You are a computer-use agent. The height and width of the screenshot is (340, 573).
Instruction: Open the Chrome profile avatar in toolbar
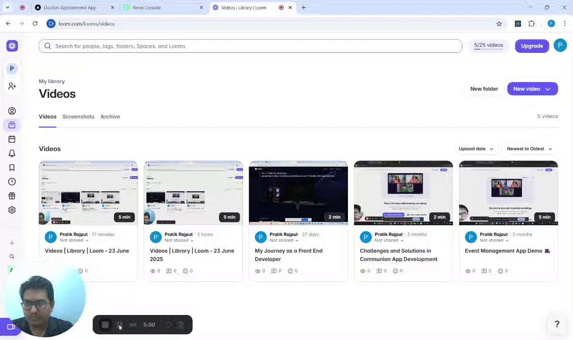551,24
